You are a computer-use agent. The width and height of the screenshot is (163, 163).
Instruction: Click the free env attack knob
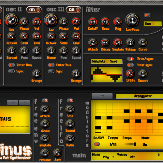[x=45, y=109]
